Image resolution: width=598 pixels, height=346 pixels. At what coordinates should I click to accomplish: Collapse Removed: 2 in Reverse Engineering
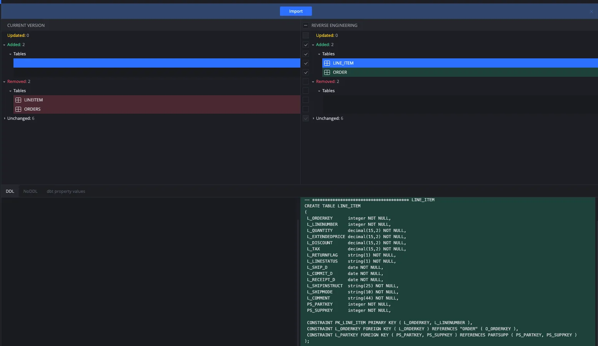coord(313,82)
